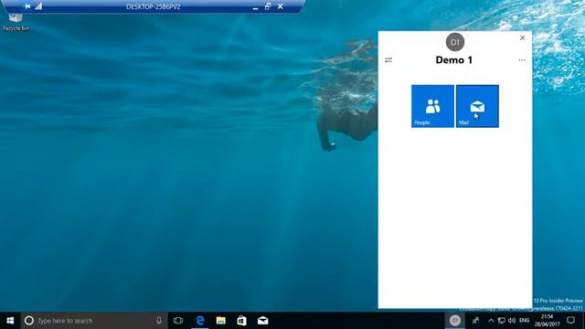Launch Microsoft Edge from taskbar
Screen dimensions: 585x329
200,321
